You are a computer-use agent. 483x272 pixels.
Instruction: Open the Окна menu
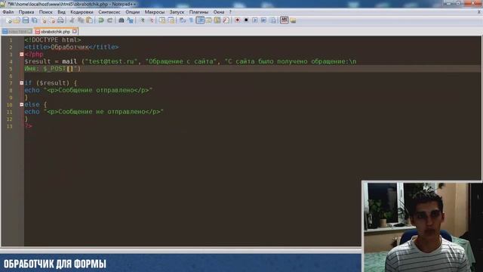click(219, 12)
